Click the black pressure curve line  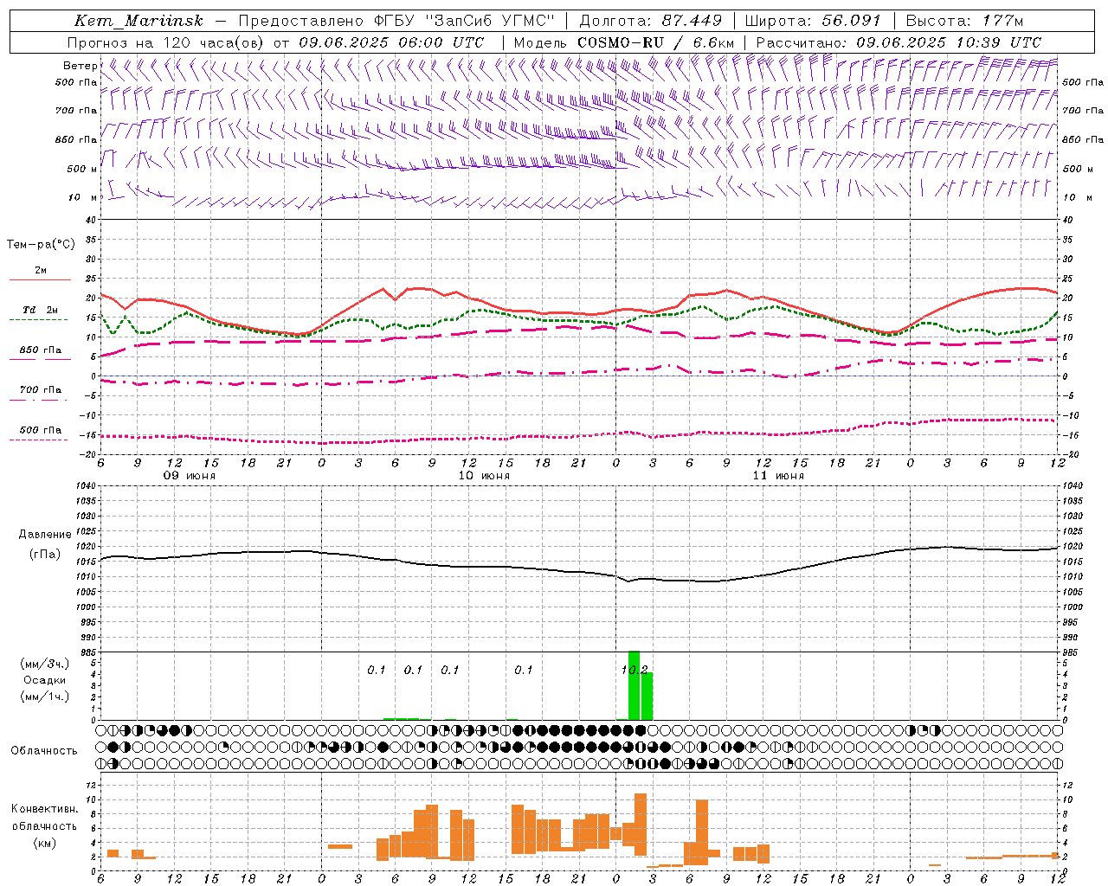578,571
